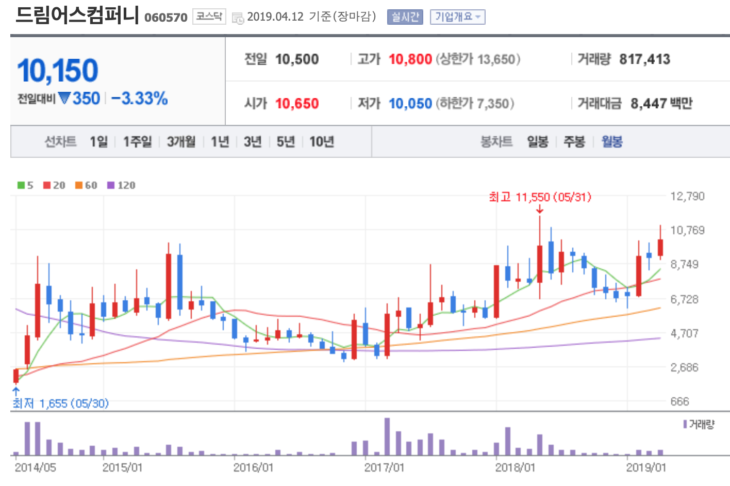Click the 거래대금 value 8,447 백만

[661, 104]
